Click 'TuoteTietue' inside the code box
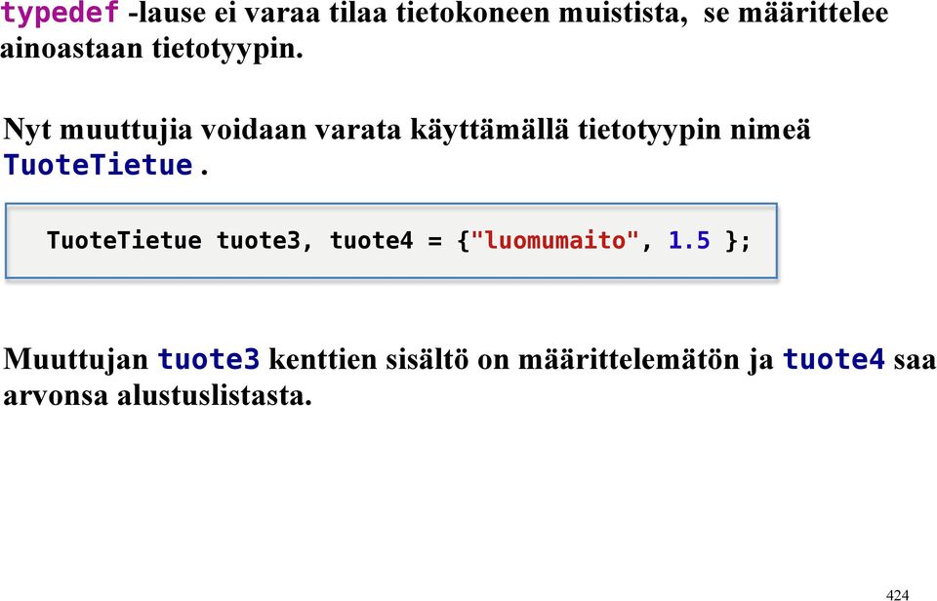The width and height of the screenshot is (937, 601). 124,240
